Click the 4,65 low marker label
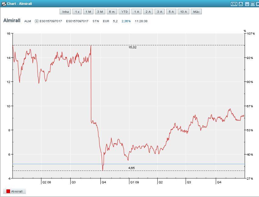The height and width of the screenshot is (197, 259). click(x=131, y=168)
